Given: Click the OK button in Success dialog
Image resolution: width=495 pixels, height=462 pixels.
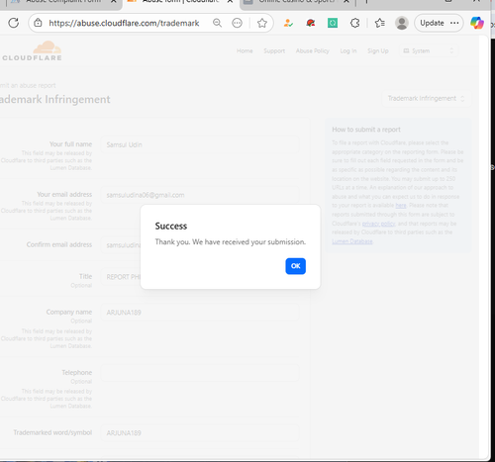Looking at the screenshot, I should (x=295, y=266).
